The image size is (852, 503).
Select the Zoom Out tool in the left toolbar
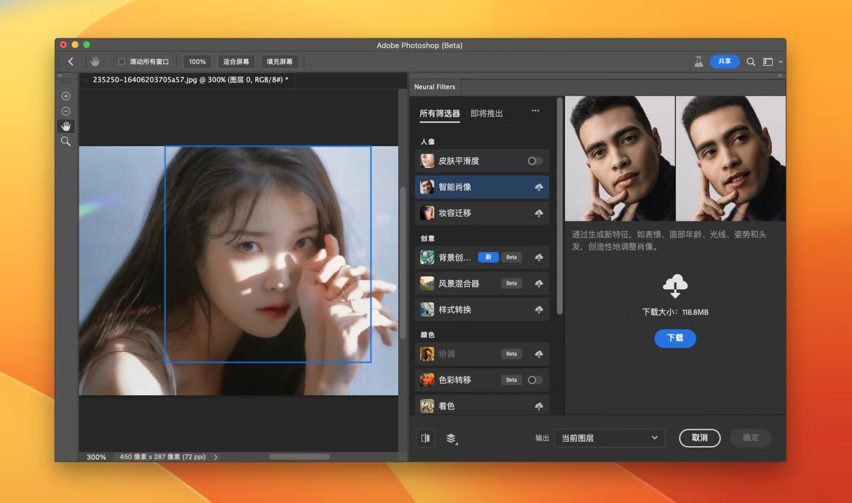[66, 111]
